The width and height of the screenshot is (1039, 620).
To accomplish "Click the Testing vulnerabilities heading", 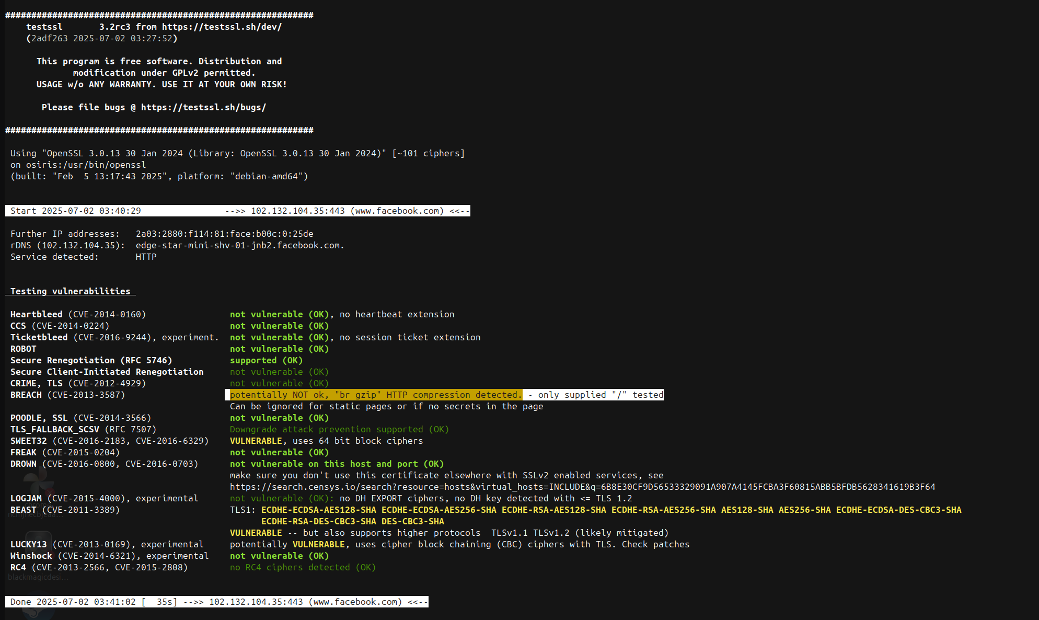I will (71, 291).
